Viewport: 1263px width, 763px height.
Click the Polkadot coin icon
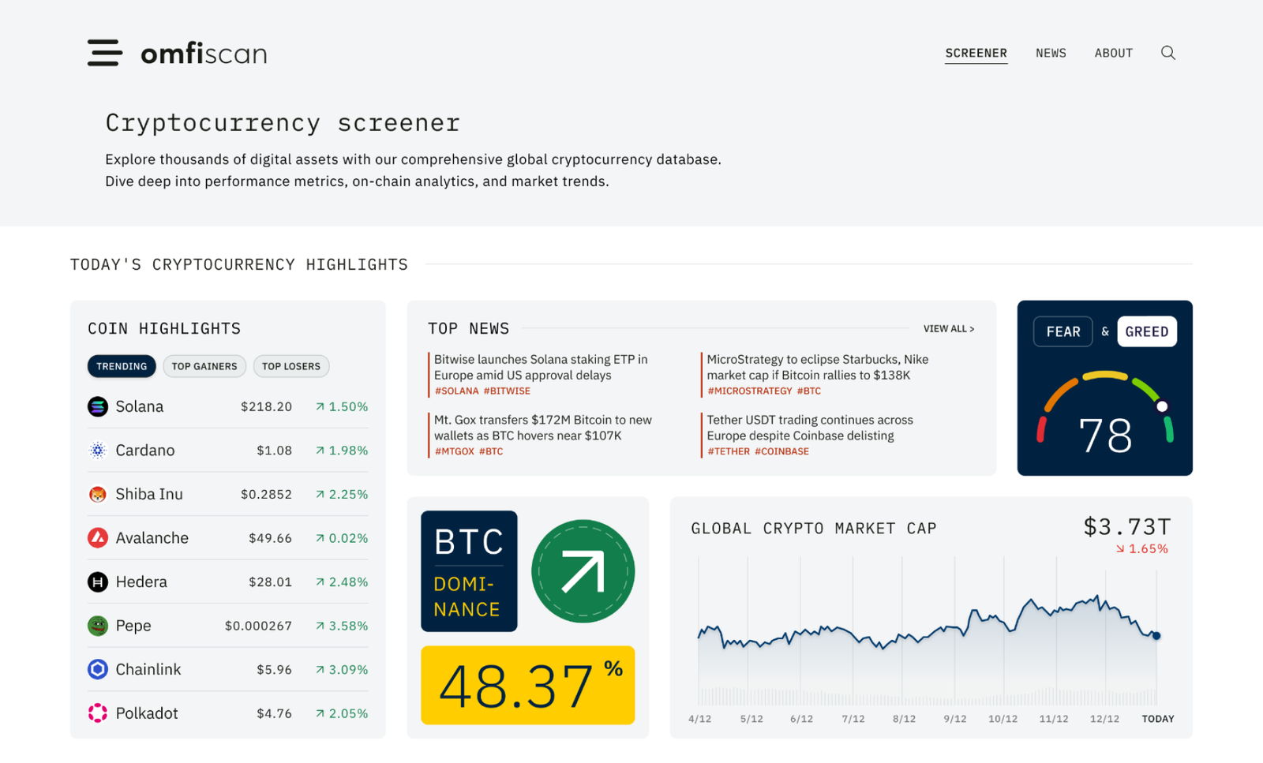[x=97, y=713]
